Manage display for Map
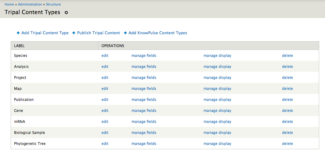The image size is (325, 155). [217, 89]
